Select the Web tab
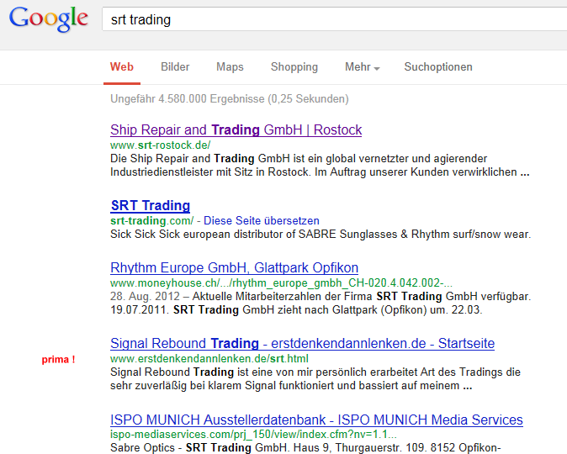The image size is (567, 454). pyautogui.click(x=122, y=67)
